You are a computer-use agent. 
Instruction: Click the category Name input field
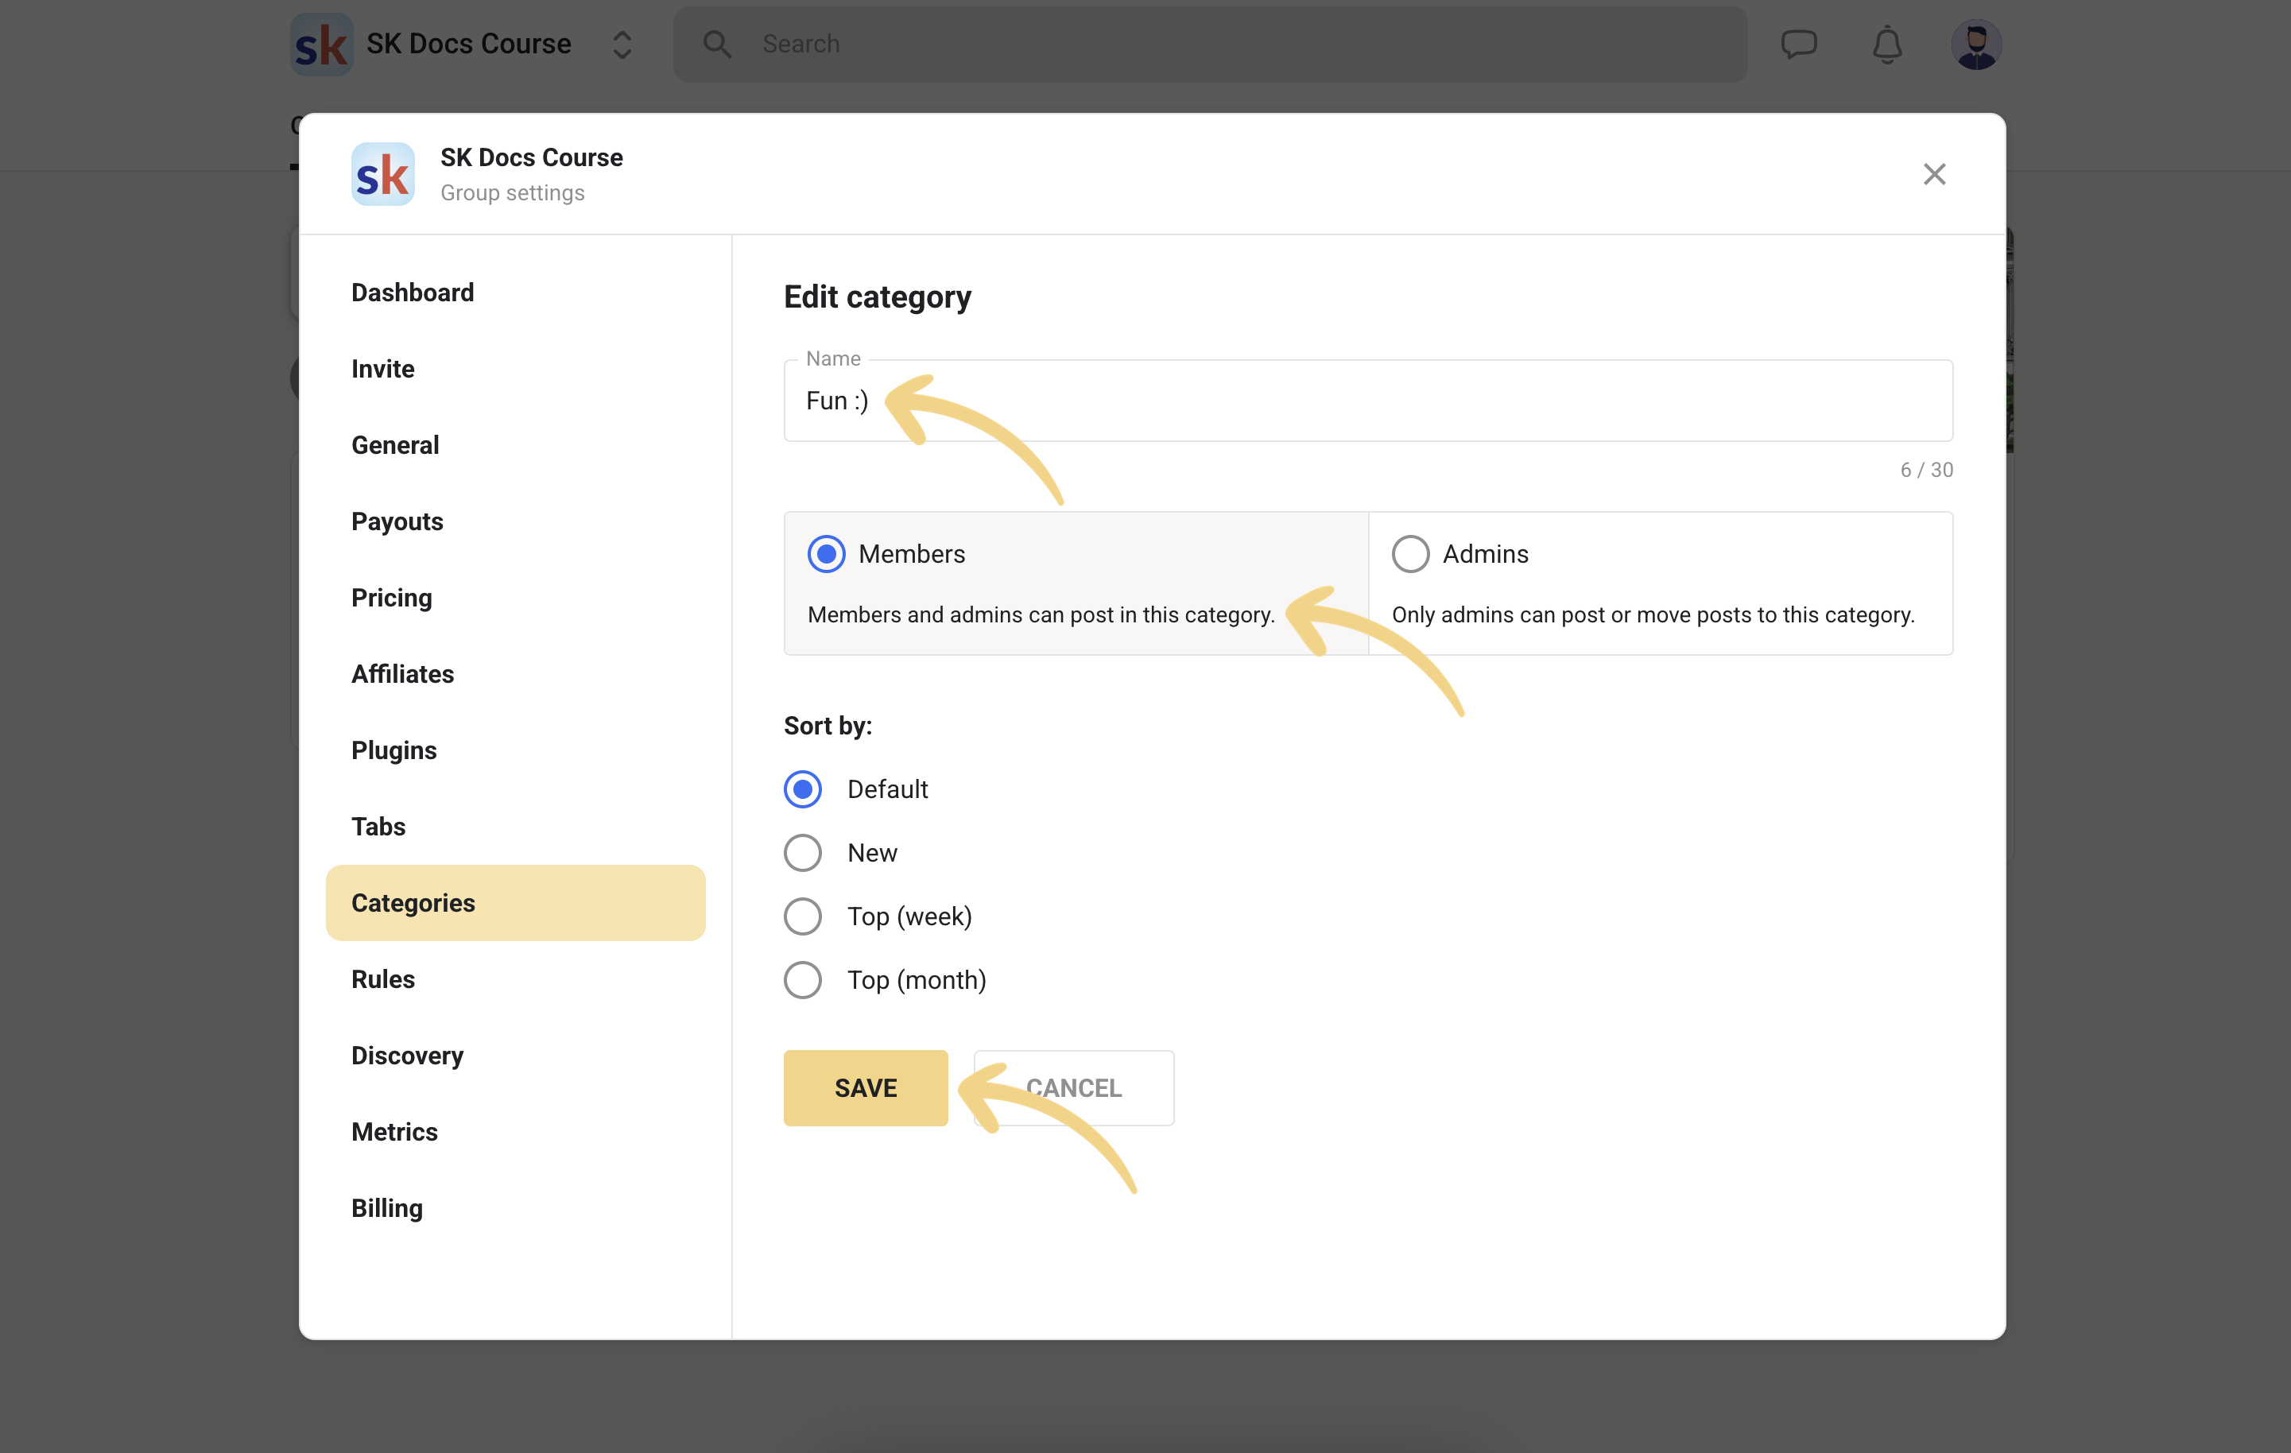pyautogui.click(x=1368, y=401)
